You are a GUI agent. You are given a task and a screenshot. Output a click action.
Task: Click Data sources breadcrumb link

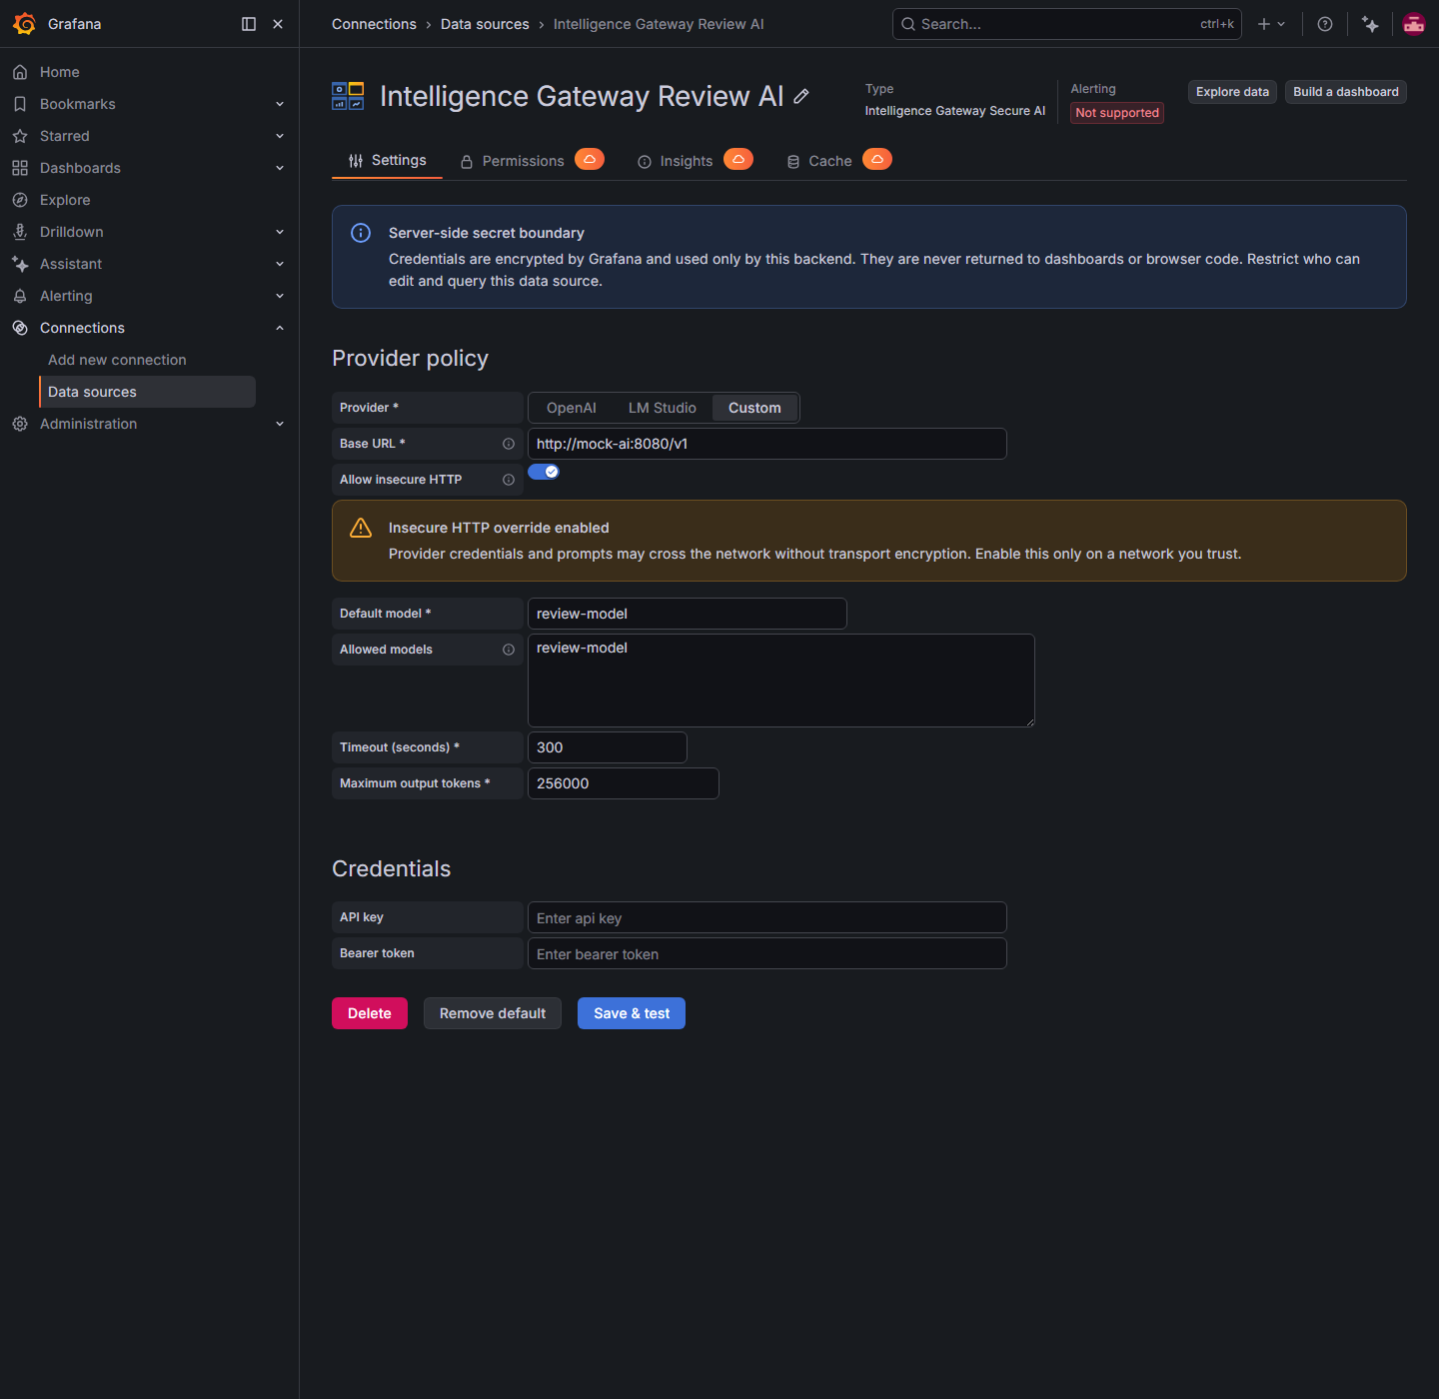point(485,24)
